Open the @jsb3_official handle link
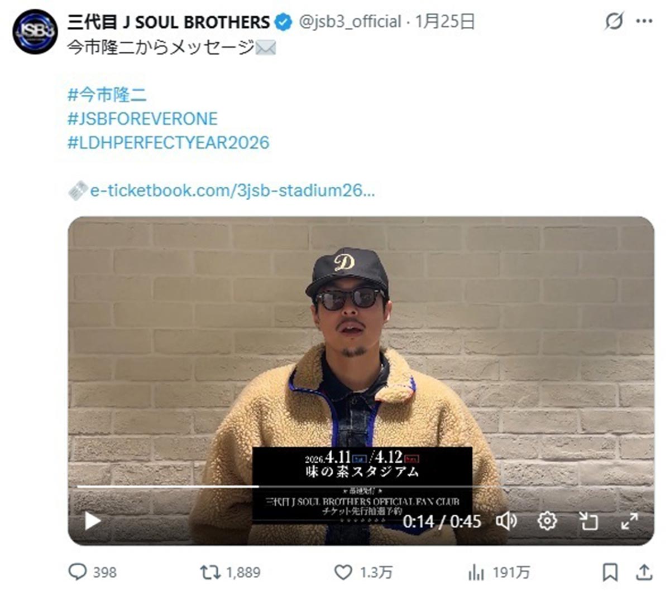Viewport: 670px width, 591px height. pos(351,22)
